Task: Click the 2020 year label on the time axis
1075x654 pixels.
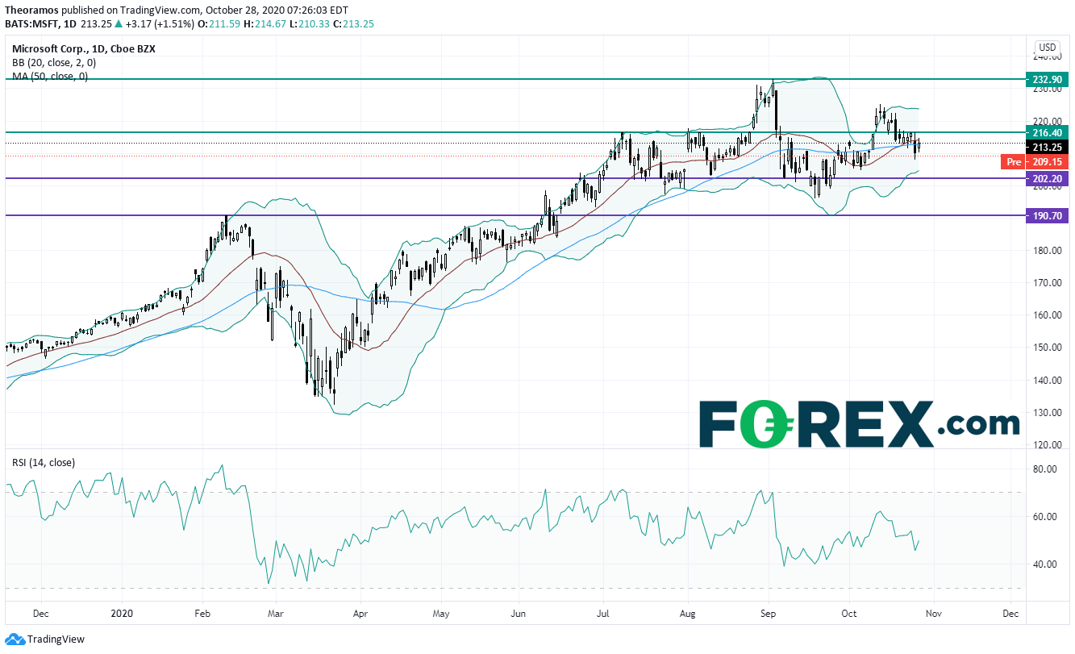Action: coord(123,613)
